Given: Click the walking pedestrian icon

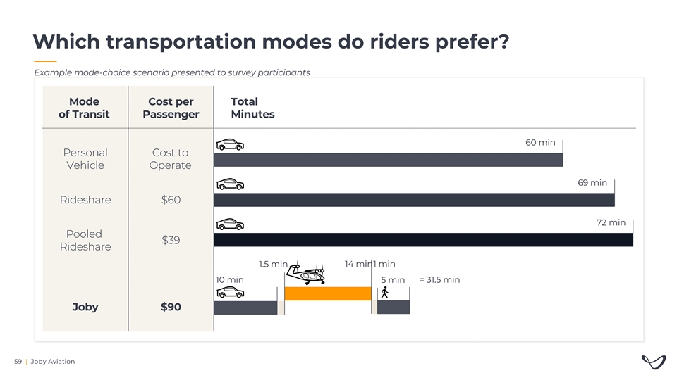Looking at the screenshot, I should pos(384,293).
